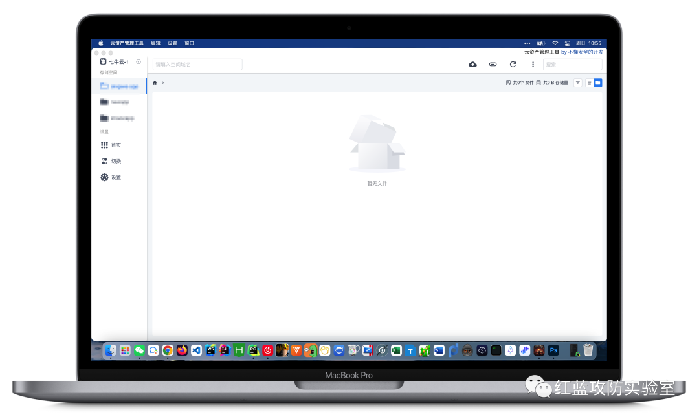Open the 不懂安全的开发 author link
Viewport: 699px width, 419px height.
(585, 52)
